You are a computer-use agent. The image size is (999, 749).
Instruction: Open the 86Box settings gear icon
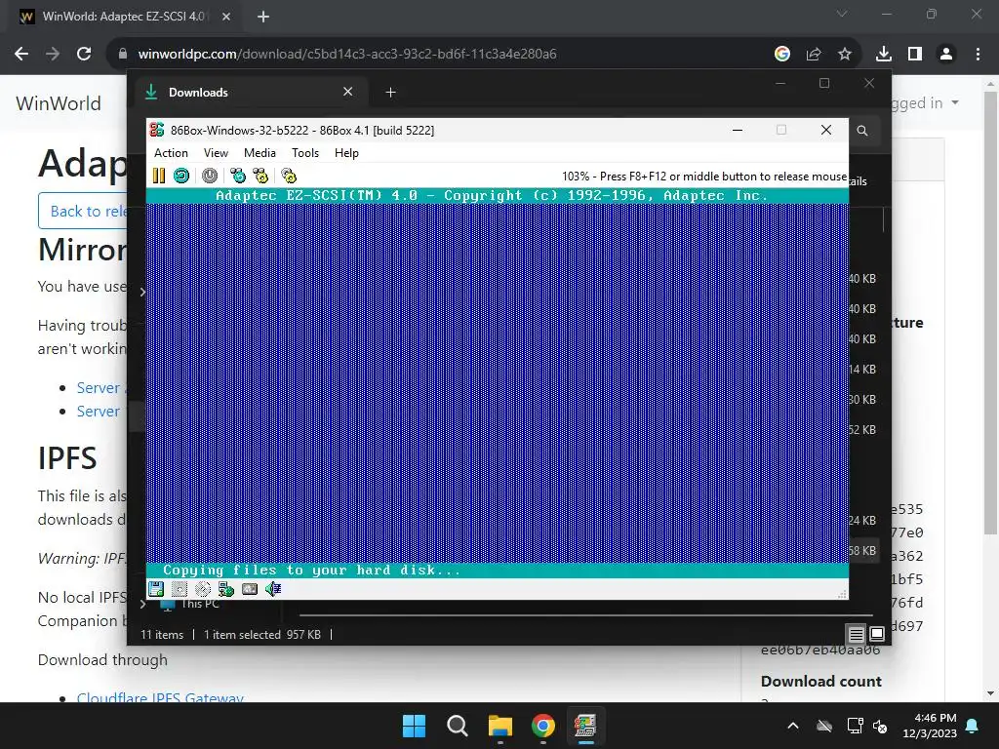[289, 176]
